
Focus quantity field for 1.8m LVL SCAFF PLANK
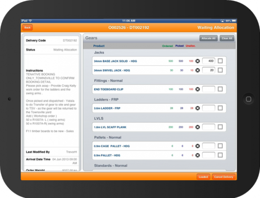point(208,127)
